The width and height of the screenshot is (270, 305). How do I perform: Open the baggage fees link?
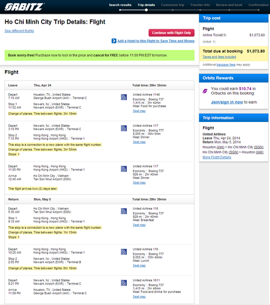(x=226, y=65)
